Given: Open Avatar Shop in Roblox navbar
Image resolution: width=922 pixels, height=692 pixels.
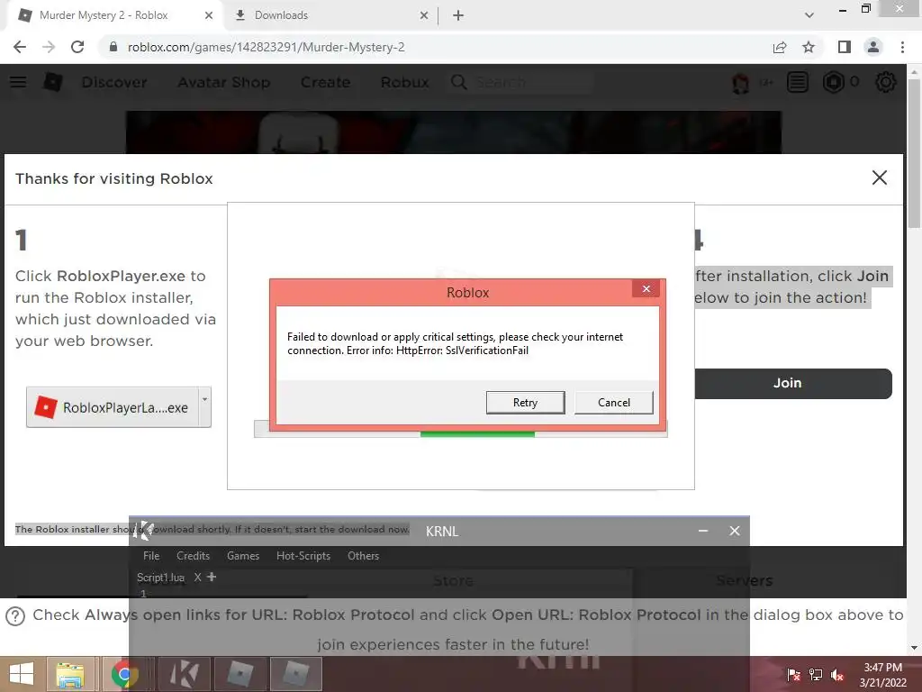Looking at the screenshot, I should (x=224, y=82).
